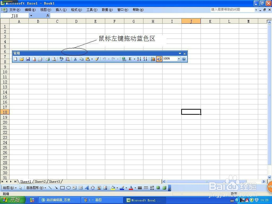Select the Line drawing tool
272x204 pixels.
tap(50, 188)
